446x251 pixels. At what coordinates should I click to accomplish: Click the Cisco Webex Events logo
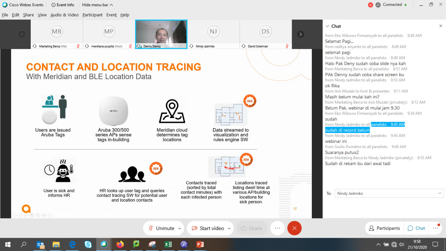(5, 5)
